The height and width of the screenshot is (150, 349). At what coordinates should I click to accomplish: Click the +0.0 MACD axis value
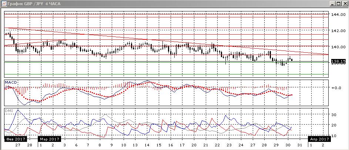(x=336, y=88)
